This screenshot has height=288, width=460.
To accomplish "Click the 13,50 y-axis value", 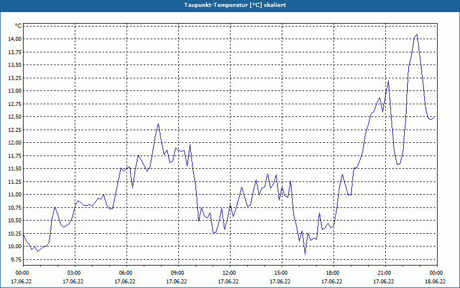I will [x=15, y=65].
